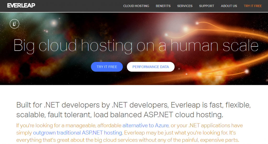
Task: Open the About Us page
Action: [229, 6]
